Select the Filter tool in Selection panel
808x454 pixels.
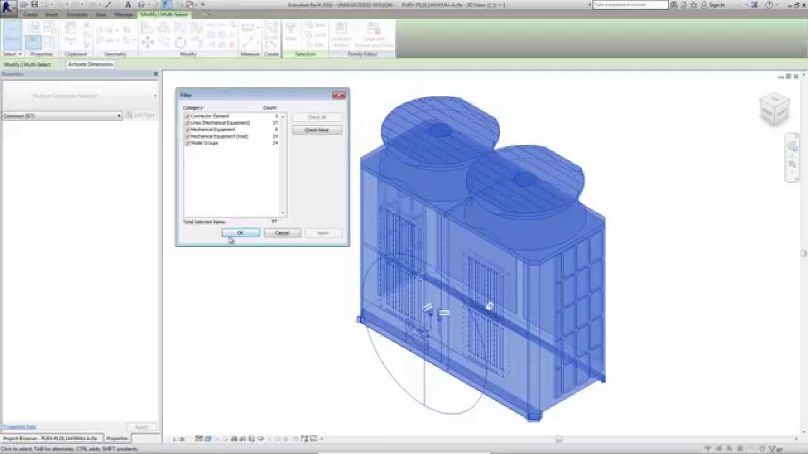(292, 32)
